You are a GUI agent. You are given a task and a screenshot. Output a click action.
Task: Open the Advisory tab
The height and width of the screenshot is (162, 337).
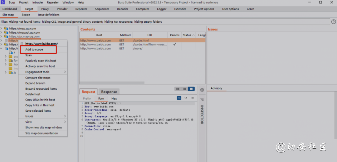217,88
